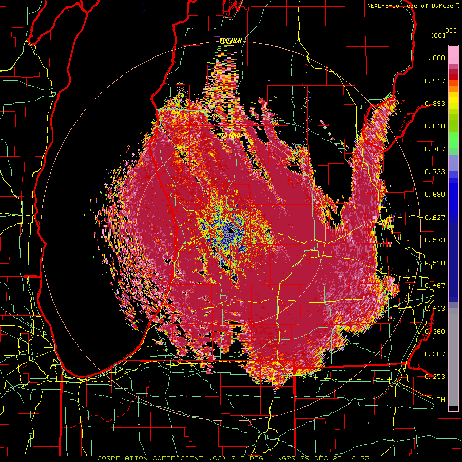The width and height of the screenshot is (462, 462).
Task: Select the 0.733 scale value
Action: (435, 172)
